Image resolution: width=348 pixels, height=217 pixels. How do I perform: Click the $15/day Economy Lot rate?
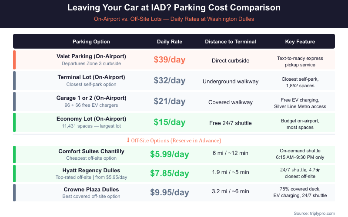(x=170, y=122)
